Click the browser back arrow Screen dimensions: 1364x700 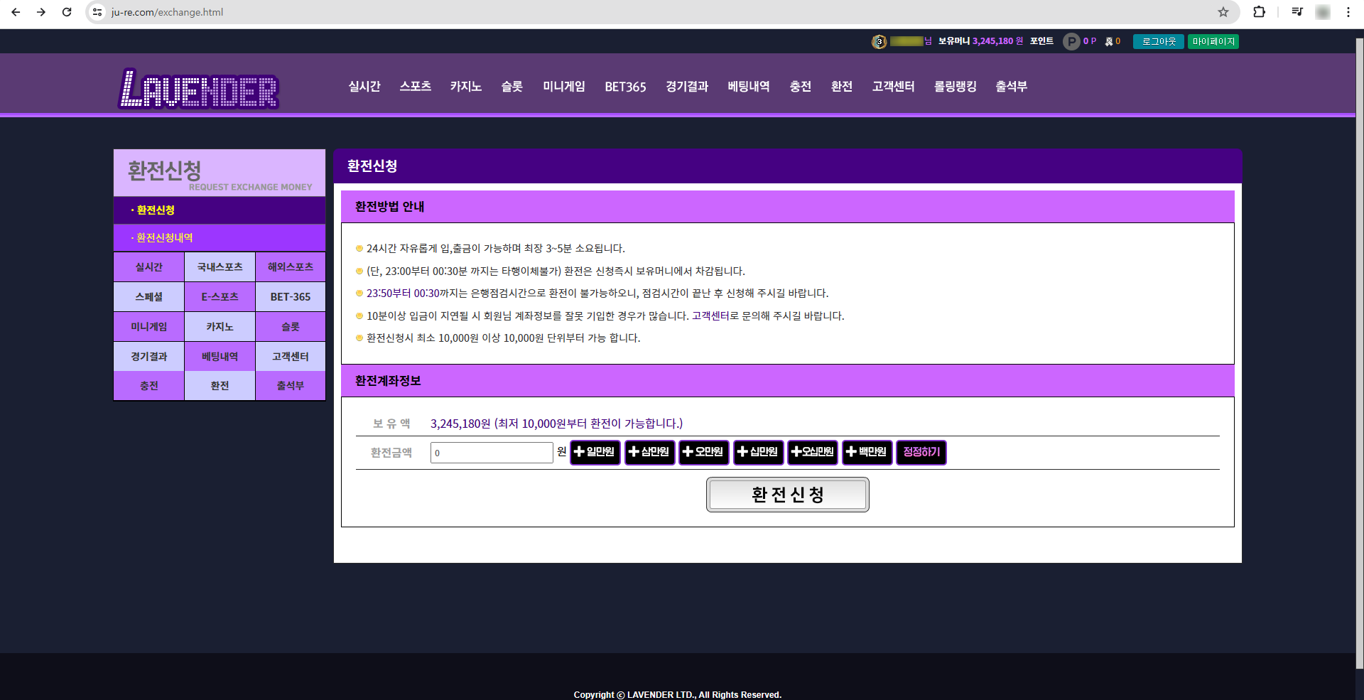click(x=16, y=12)
